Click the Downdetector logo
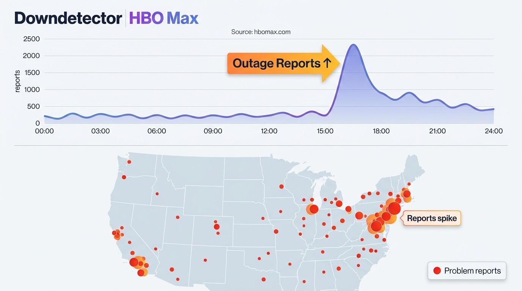522x291 pixels. coord(68,18)
